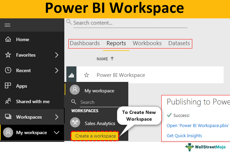Click the Search content input field

tap(130, 23)
